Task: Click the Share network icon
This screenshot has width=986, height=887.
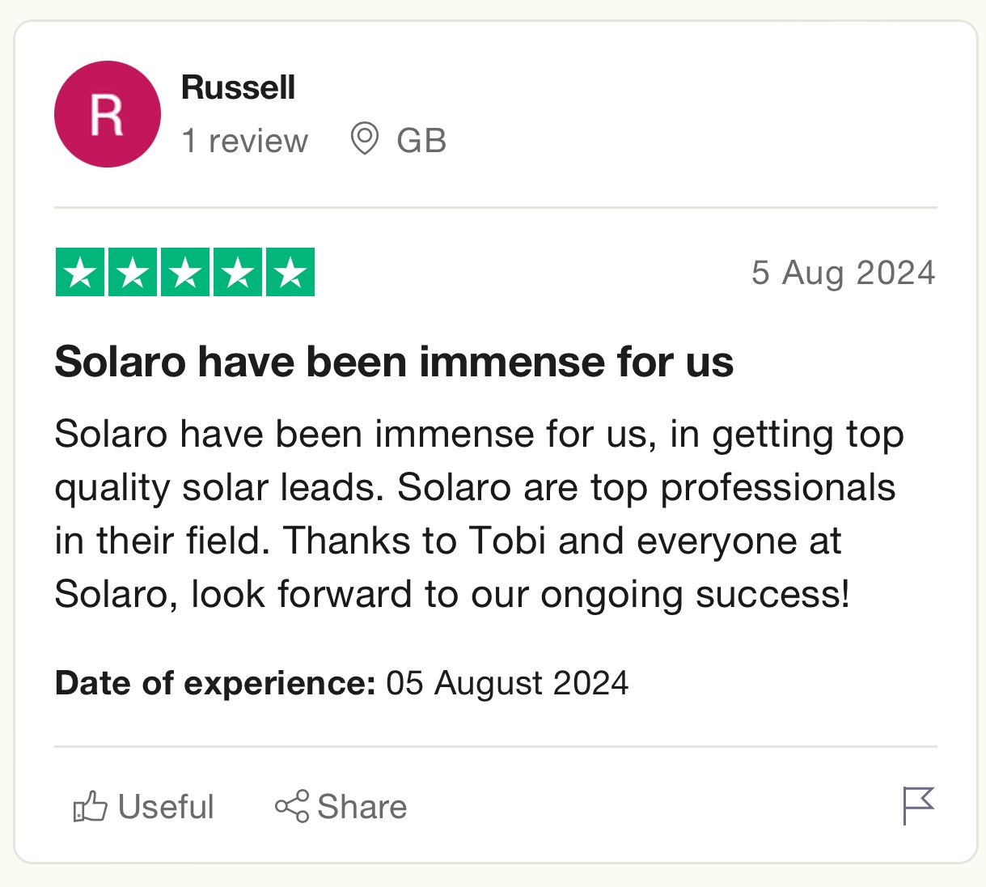Action: coord(292,806)
